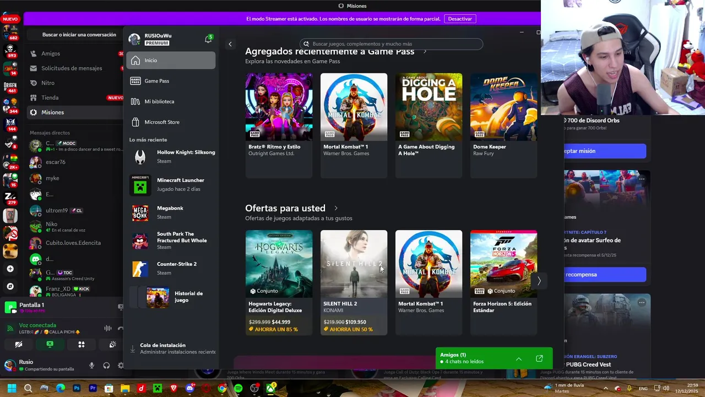Open Historial de juego
The height and width of the screenshot is (397, 705).
pyautogui.click(x=172, y=297)
